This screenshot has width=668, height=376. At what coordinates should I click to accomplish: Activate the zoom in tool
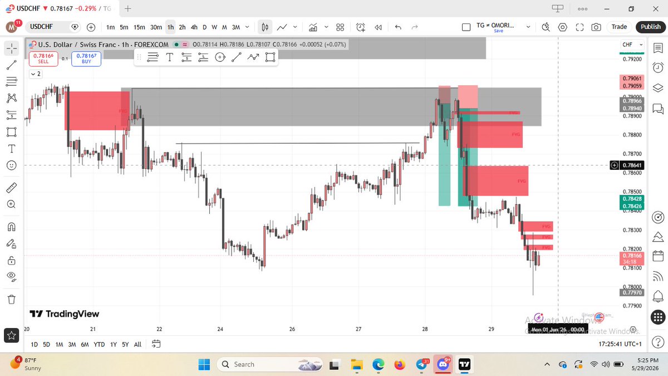(x=11, y=204)
